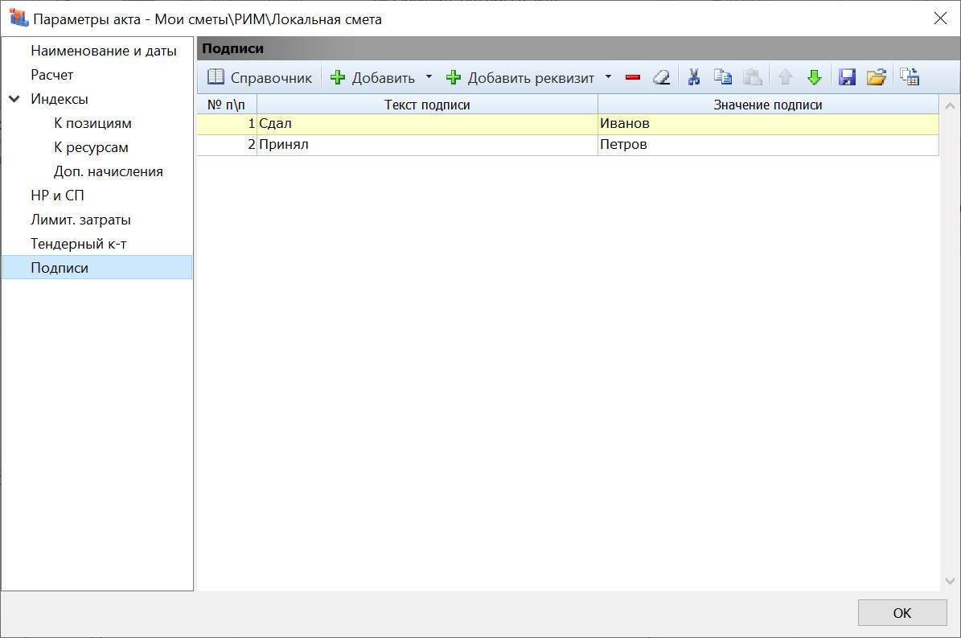Screen dimensions: 961x638
Task: Click the Значение подписи column header
Action: coord(768,105)
